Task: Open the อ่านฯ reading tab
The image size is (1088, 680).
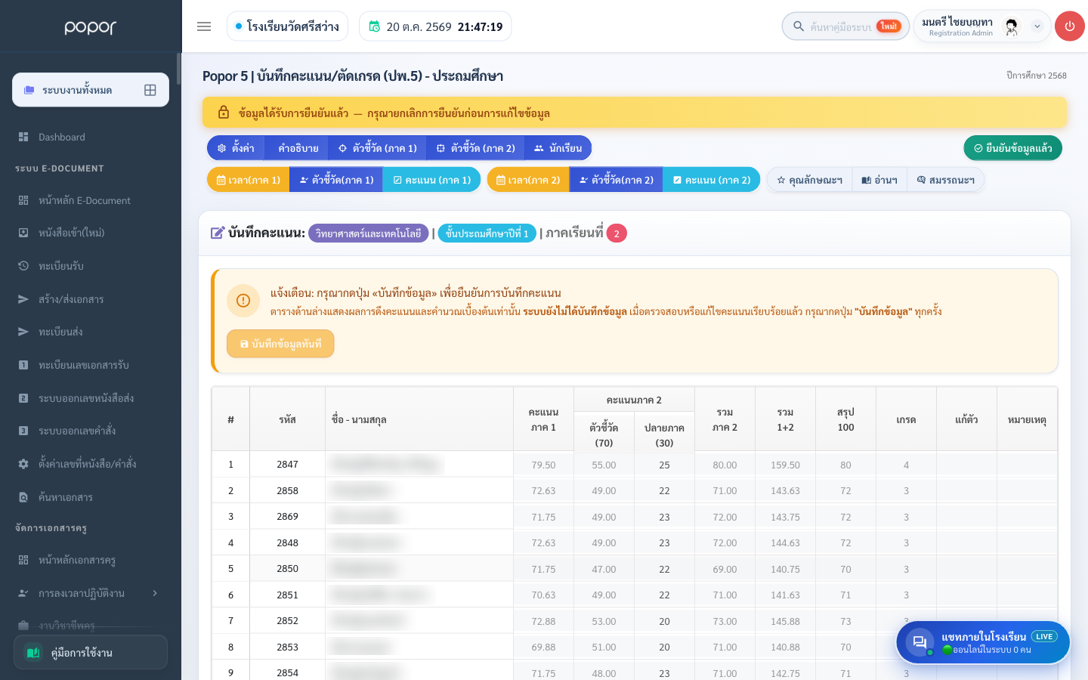Action: coord(879,180)
